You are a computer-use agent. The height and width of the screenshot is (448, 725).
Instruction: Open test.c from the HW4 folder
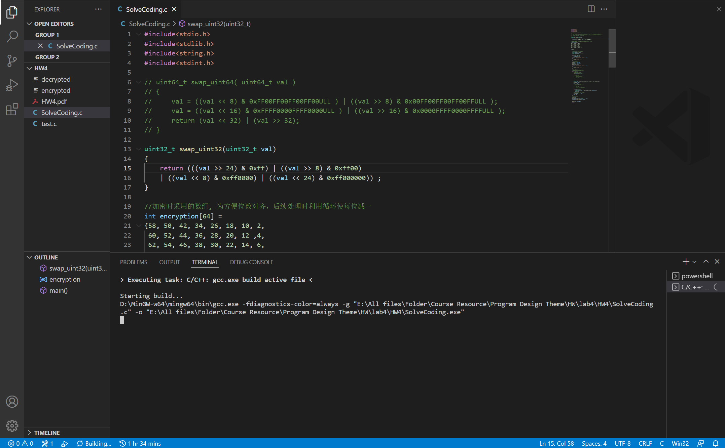[x=49, y=124]
